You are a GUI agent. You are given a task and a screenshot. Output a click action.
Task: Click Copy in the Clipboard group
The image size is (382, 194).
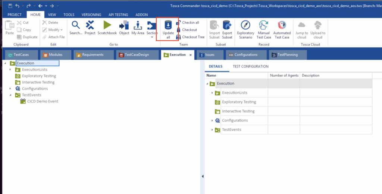tap(24, 30)
